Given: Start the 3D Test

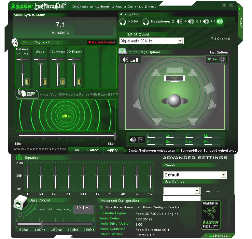Looking at the screenshot, I should point(216,59).
